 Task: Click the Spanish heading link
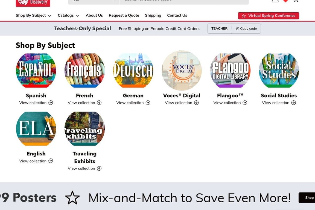click(36, 96)
